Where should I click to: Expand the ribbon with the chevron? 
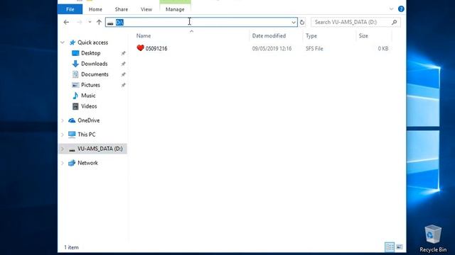[x=391, y=9]
